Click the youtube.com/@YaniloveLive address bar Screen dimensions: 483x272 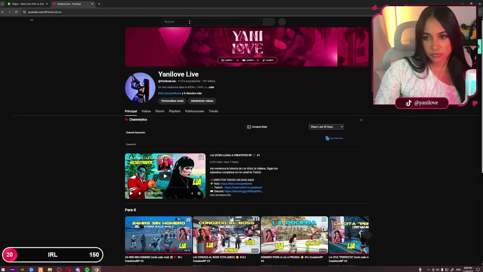pyautogui.click(x=45, y=12)
